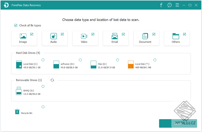Select the BANQ (G:) radio button
202x132 pixels.
click(43, 86)
